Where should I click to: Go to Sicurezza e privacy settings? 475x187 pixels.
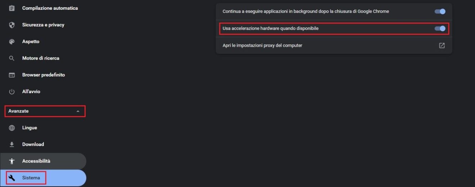43,25
